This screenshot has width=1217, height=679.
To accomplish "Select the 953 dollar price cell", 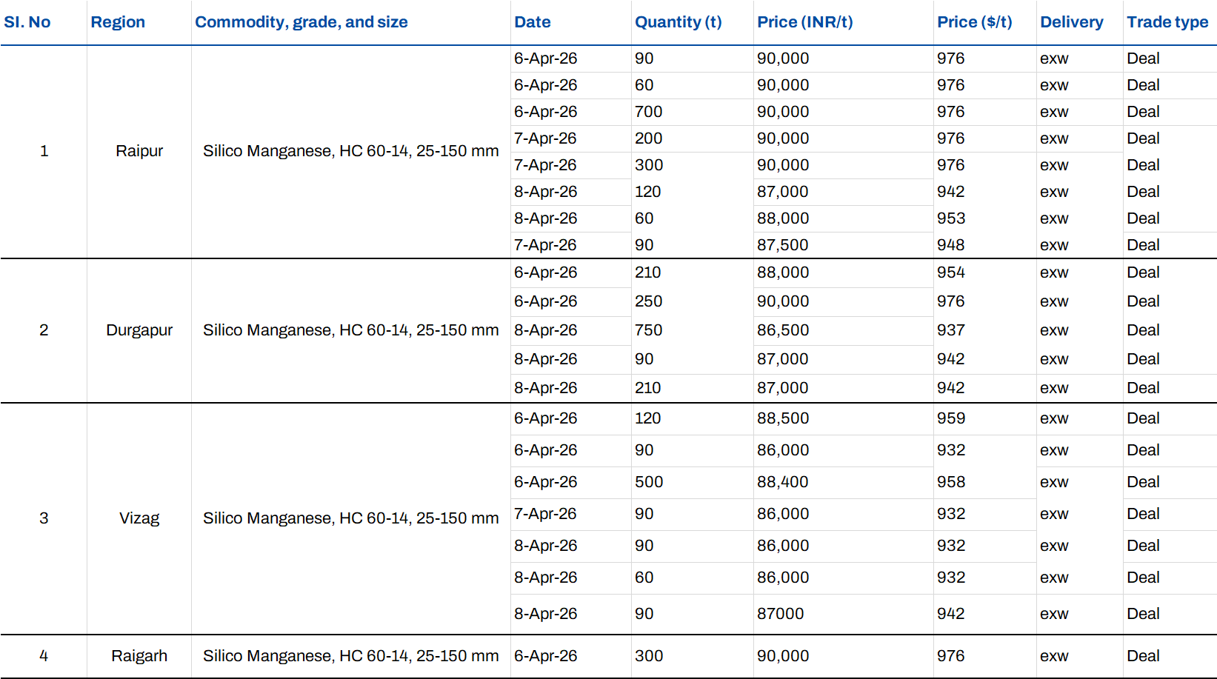I will 950,218.
